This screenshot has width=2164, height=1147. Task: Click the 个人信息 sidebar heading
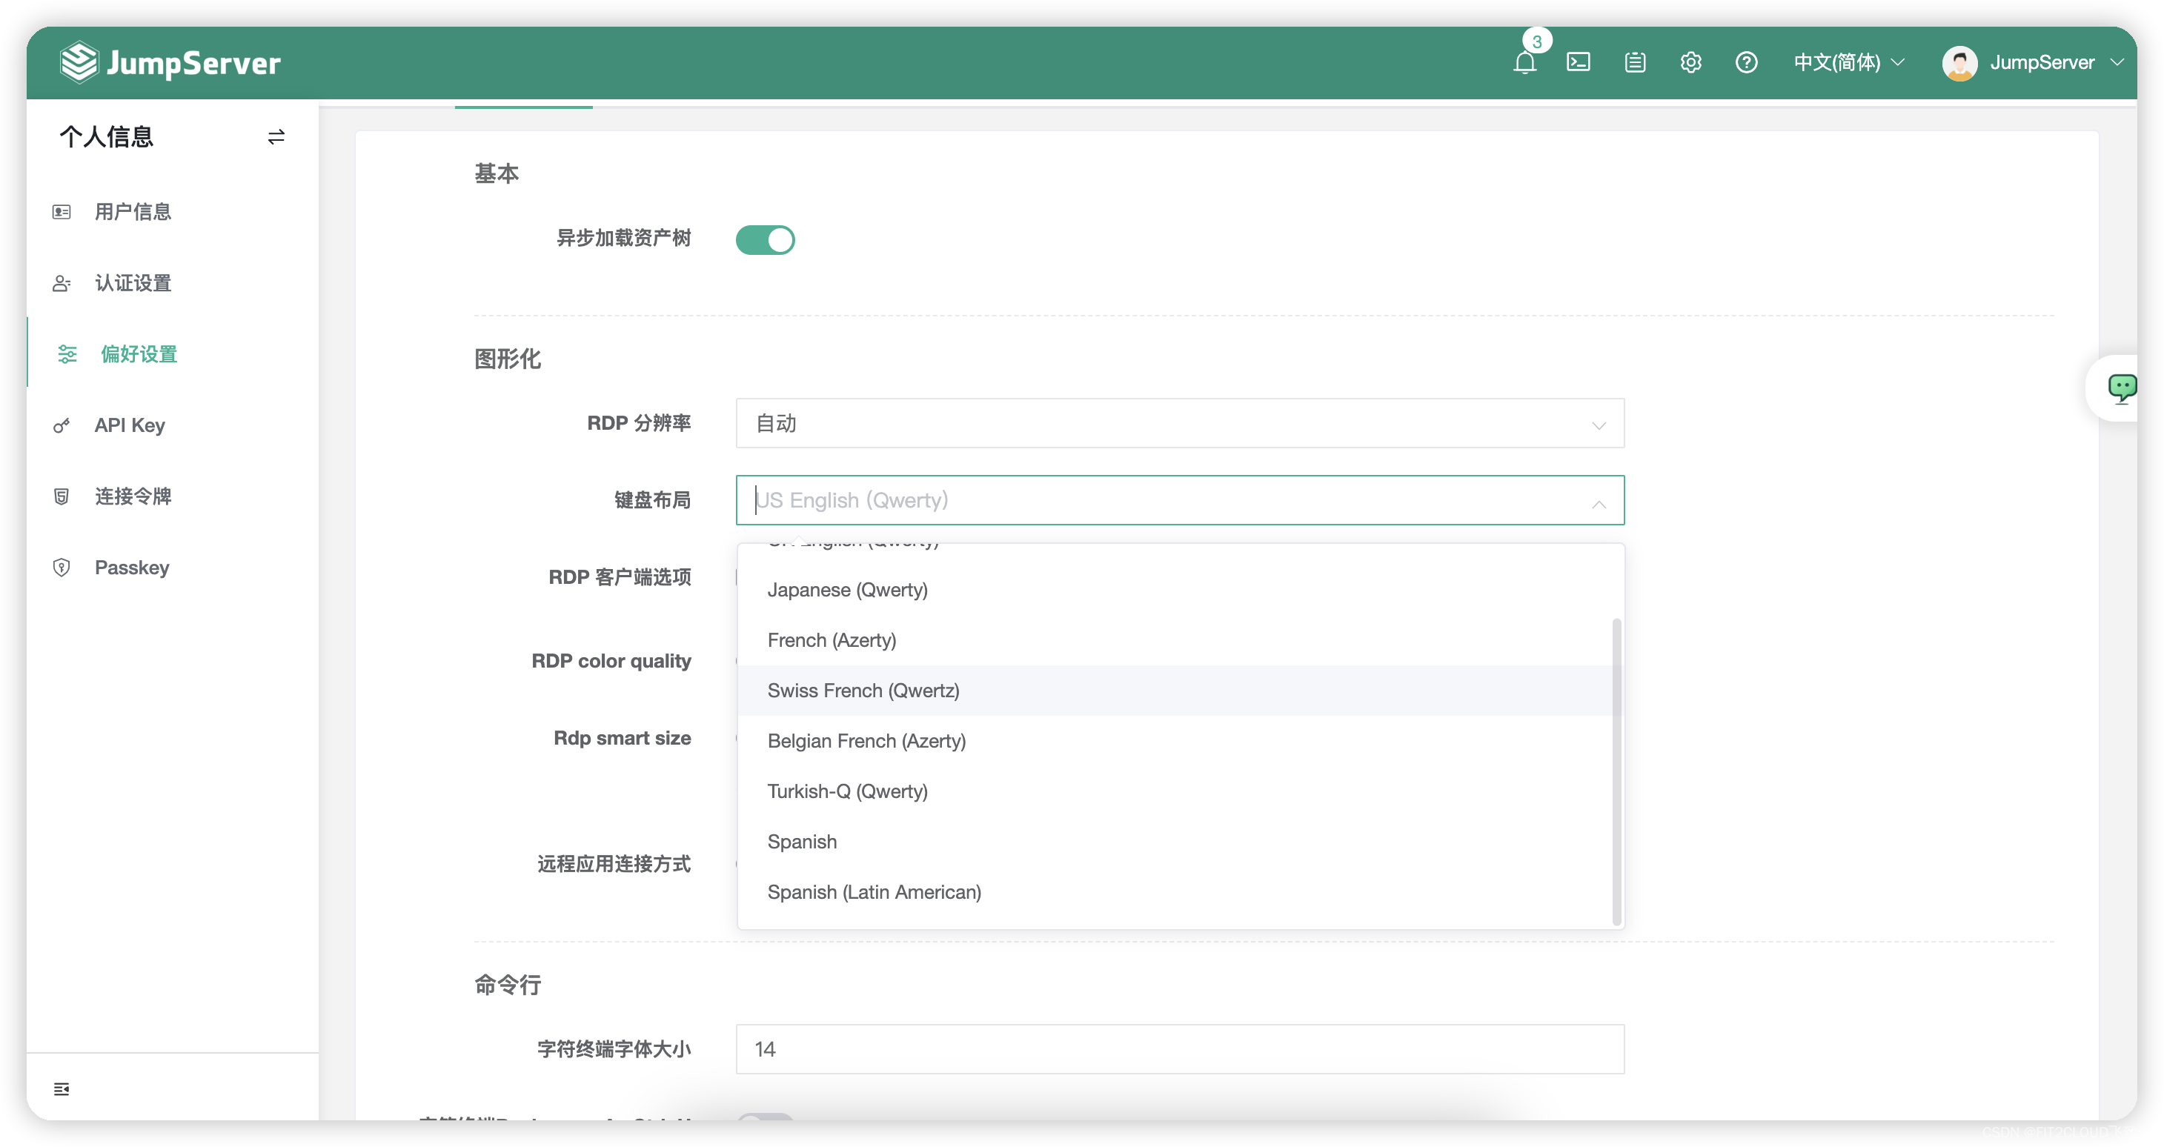coord(106,136)
